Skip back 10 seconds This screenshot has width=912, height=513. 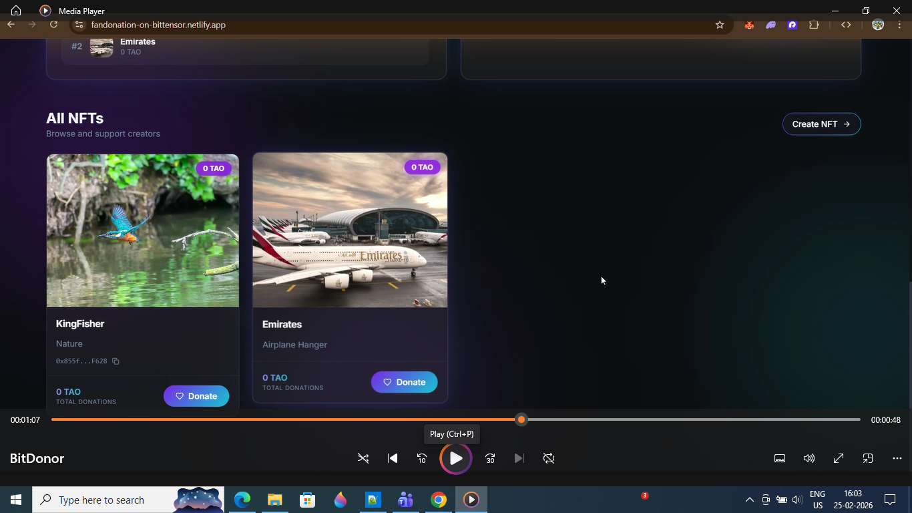click(422, 458)
